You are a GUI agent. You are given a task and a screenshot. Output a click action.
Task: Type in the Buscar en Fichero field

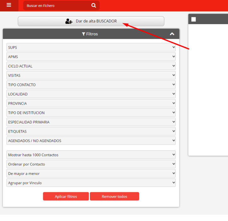tap(57, 6)
